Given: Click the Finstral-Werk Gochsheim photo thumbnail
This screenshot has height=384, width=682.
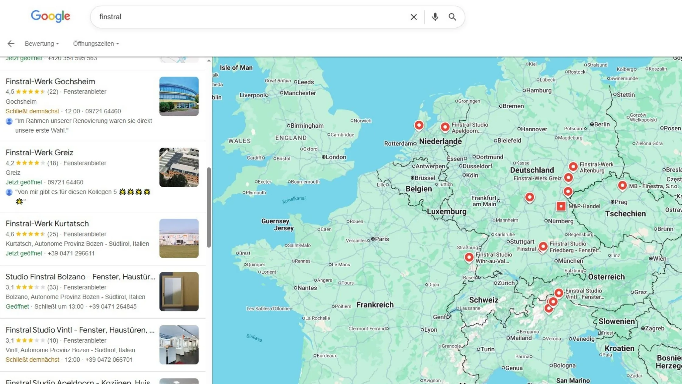Looking at the screenshot, I should [179, 96].
